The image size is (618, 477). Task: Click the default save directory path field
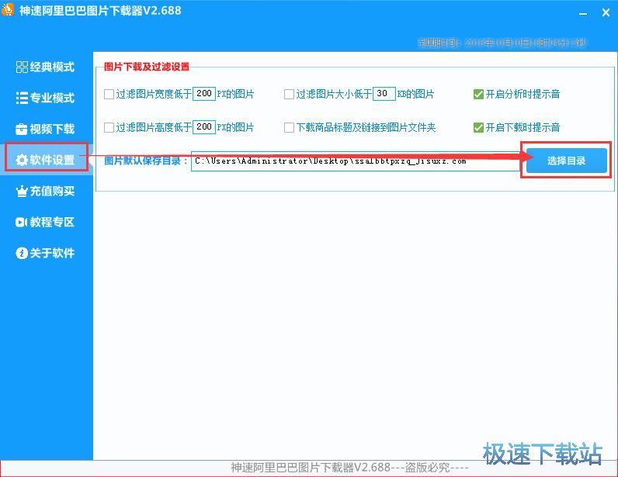356,161
